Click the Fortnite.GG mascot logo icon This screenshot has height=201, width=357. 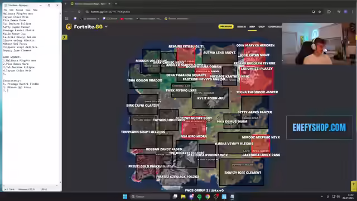click(x=69, y=27)
